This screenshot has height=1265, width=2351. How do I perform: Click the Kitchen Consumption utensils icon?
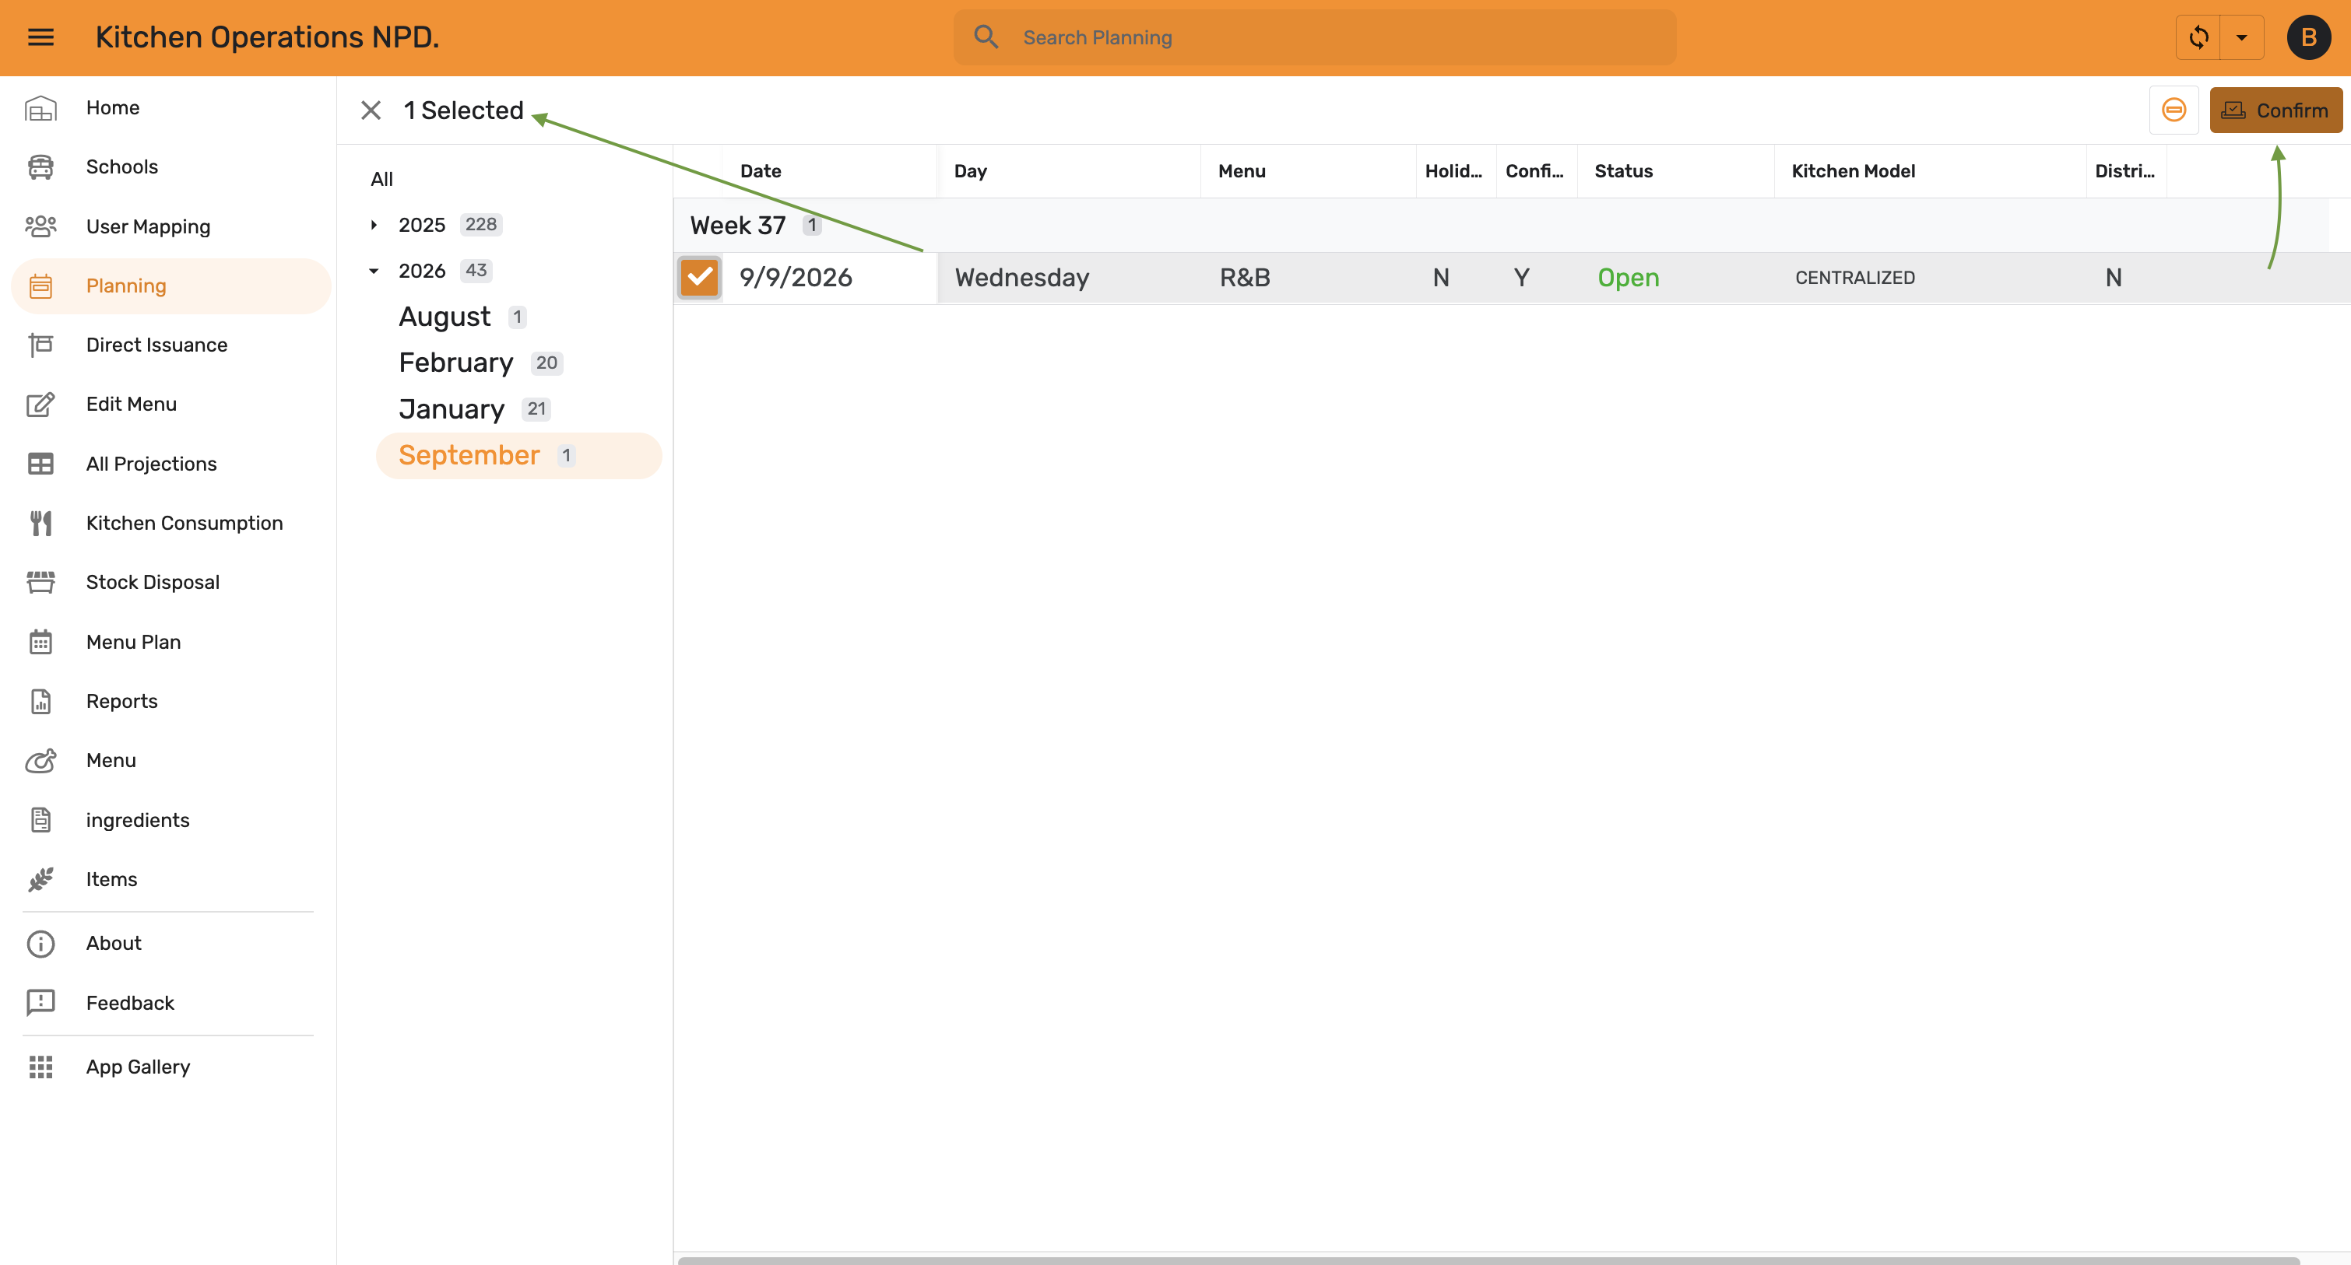(x=41, y=523)
